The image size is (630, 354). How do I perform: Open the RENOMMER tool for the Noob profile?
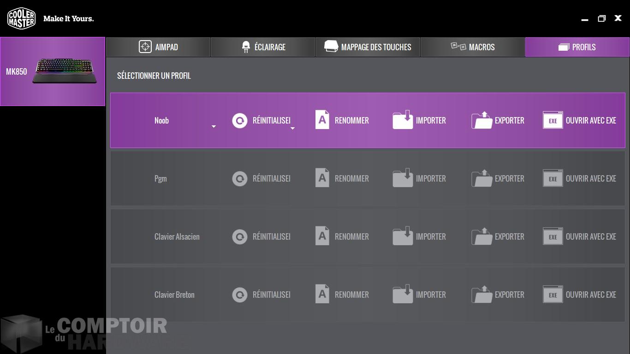coord(322,120)
